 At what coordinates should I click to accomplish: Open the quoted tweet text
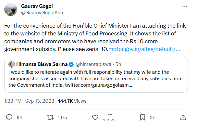point(95,79)
